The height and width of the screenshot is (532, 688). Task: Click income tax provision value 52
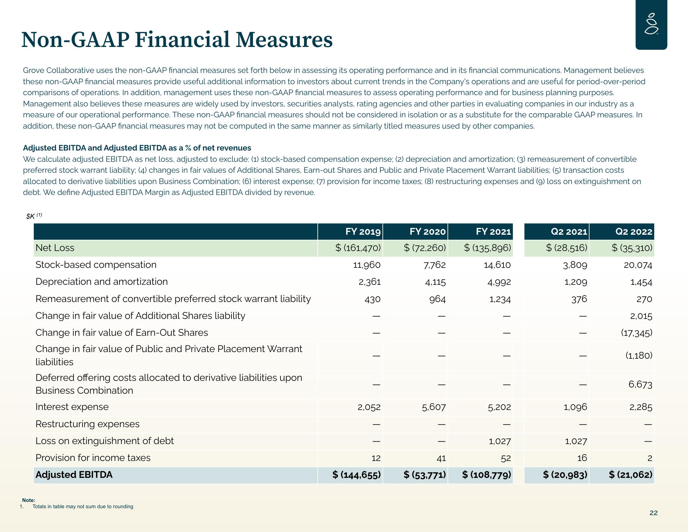coord(506,458)
